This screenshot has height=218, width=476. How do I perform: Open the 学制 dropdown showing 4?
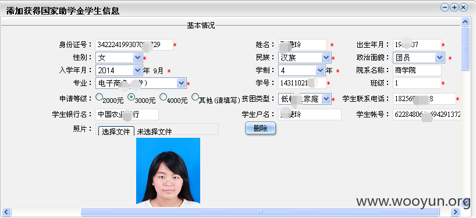[302, 70]
